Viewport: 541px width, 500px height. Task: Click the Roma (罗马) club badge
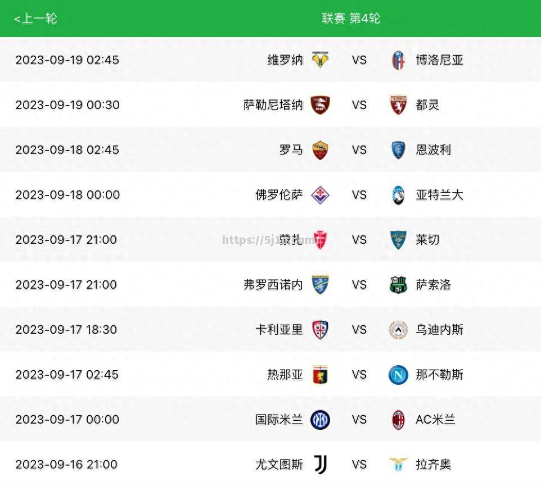(x=320, y=150)
